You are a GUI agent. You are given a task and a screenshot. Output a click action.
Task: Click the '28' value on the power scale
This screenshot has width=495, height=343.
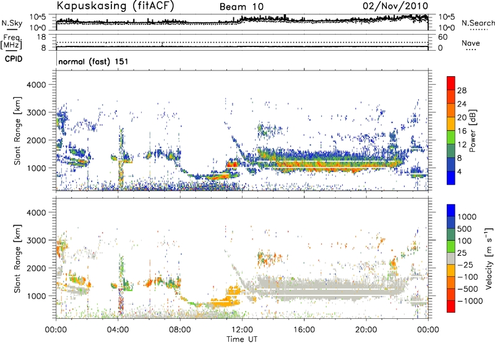(462, 90)
